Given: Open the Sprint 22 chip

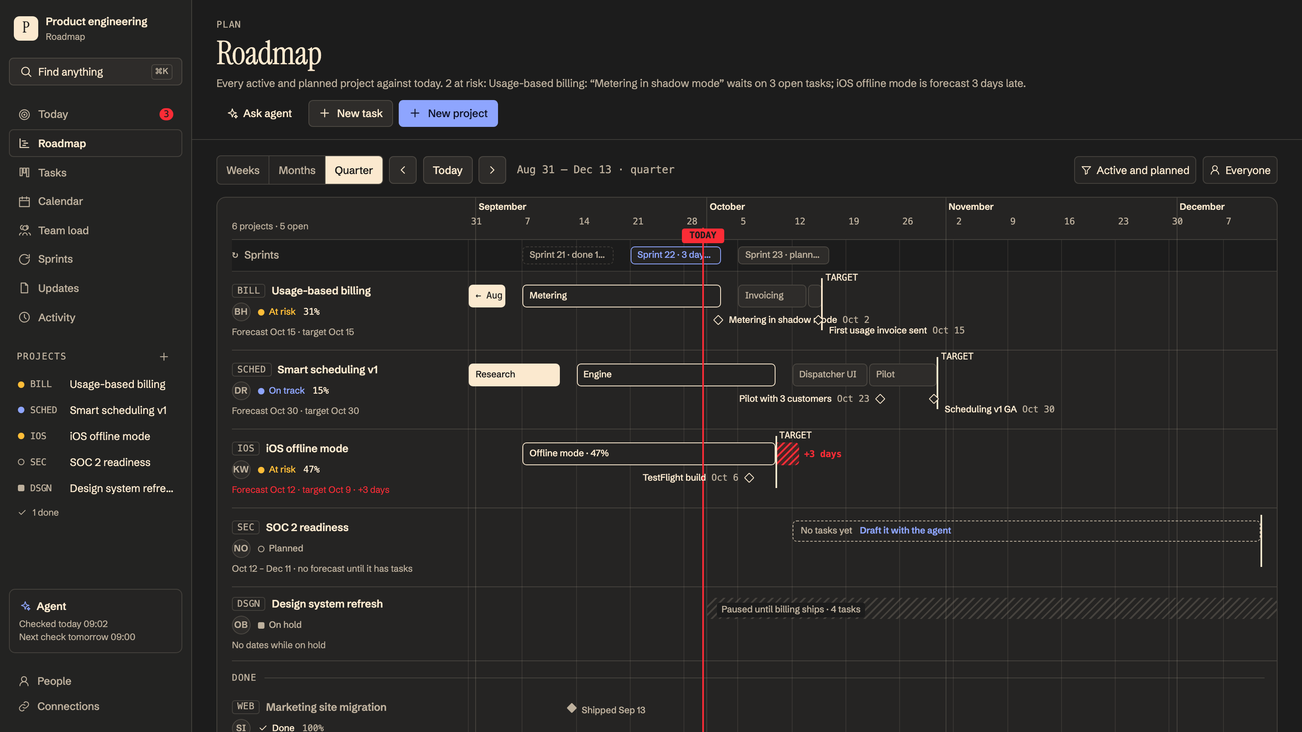Looking at the screenshot, I should click(676, 255).
